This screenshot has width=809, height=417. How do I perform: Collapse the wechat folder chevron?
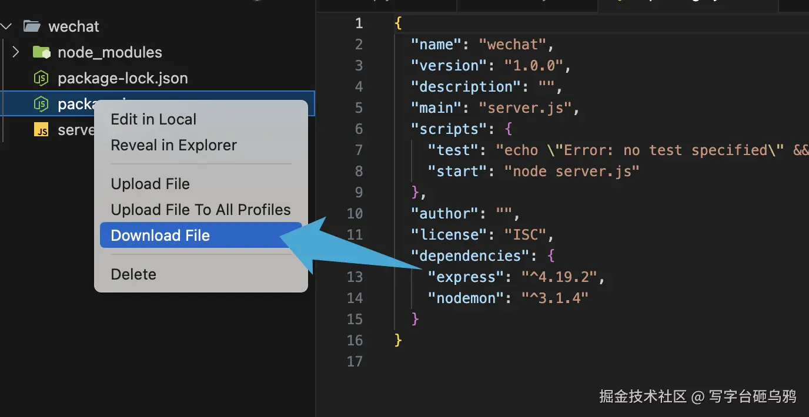pos(7,26)
